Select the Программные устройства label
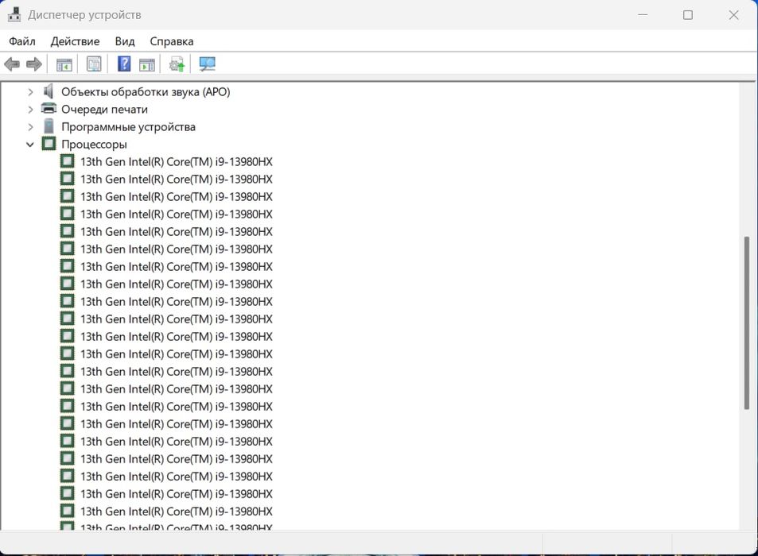Image resolution: width=758 pixels, height=556 pixels. [128, 127]
